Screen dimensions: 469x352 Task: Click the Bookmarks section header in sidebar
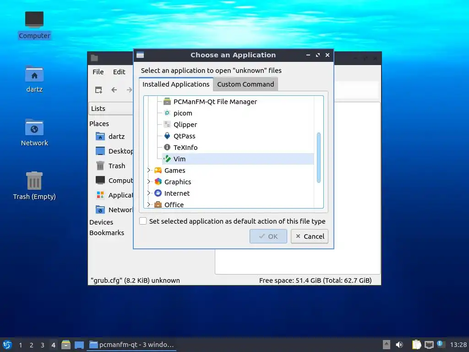[x=106, y=233]
